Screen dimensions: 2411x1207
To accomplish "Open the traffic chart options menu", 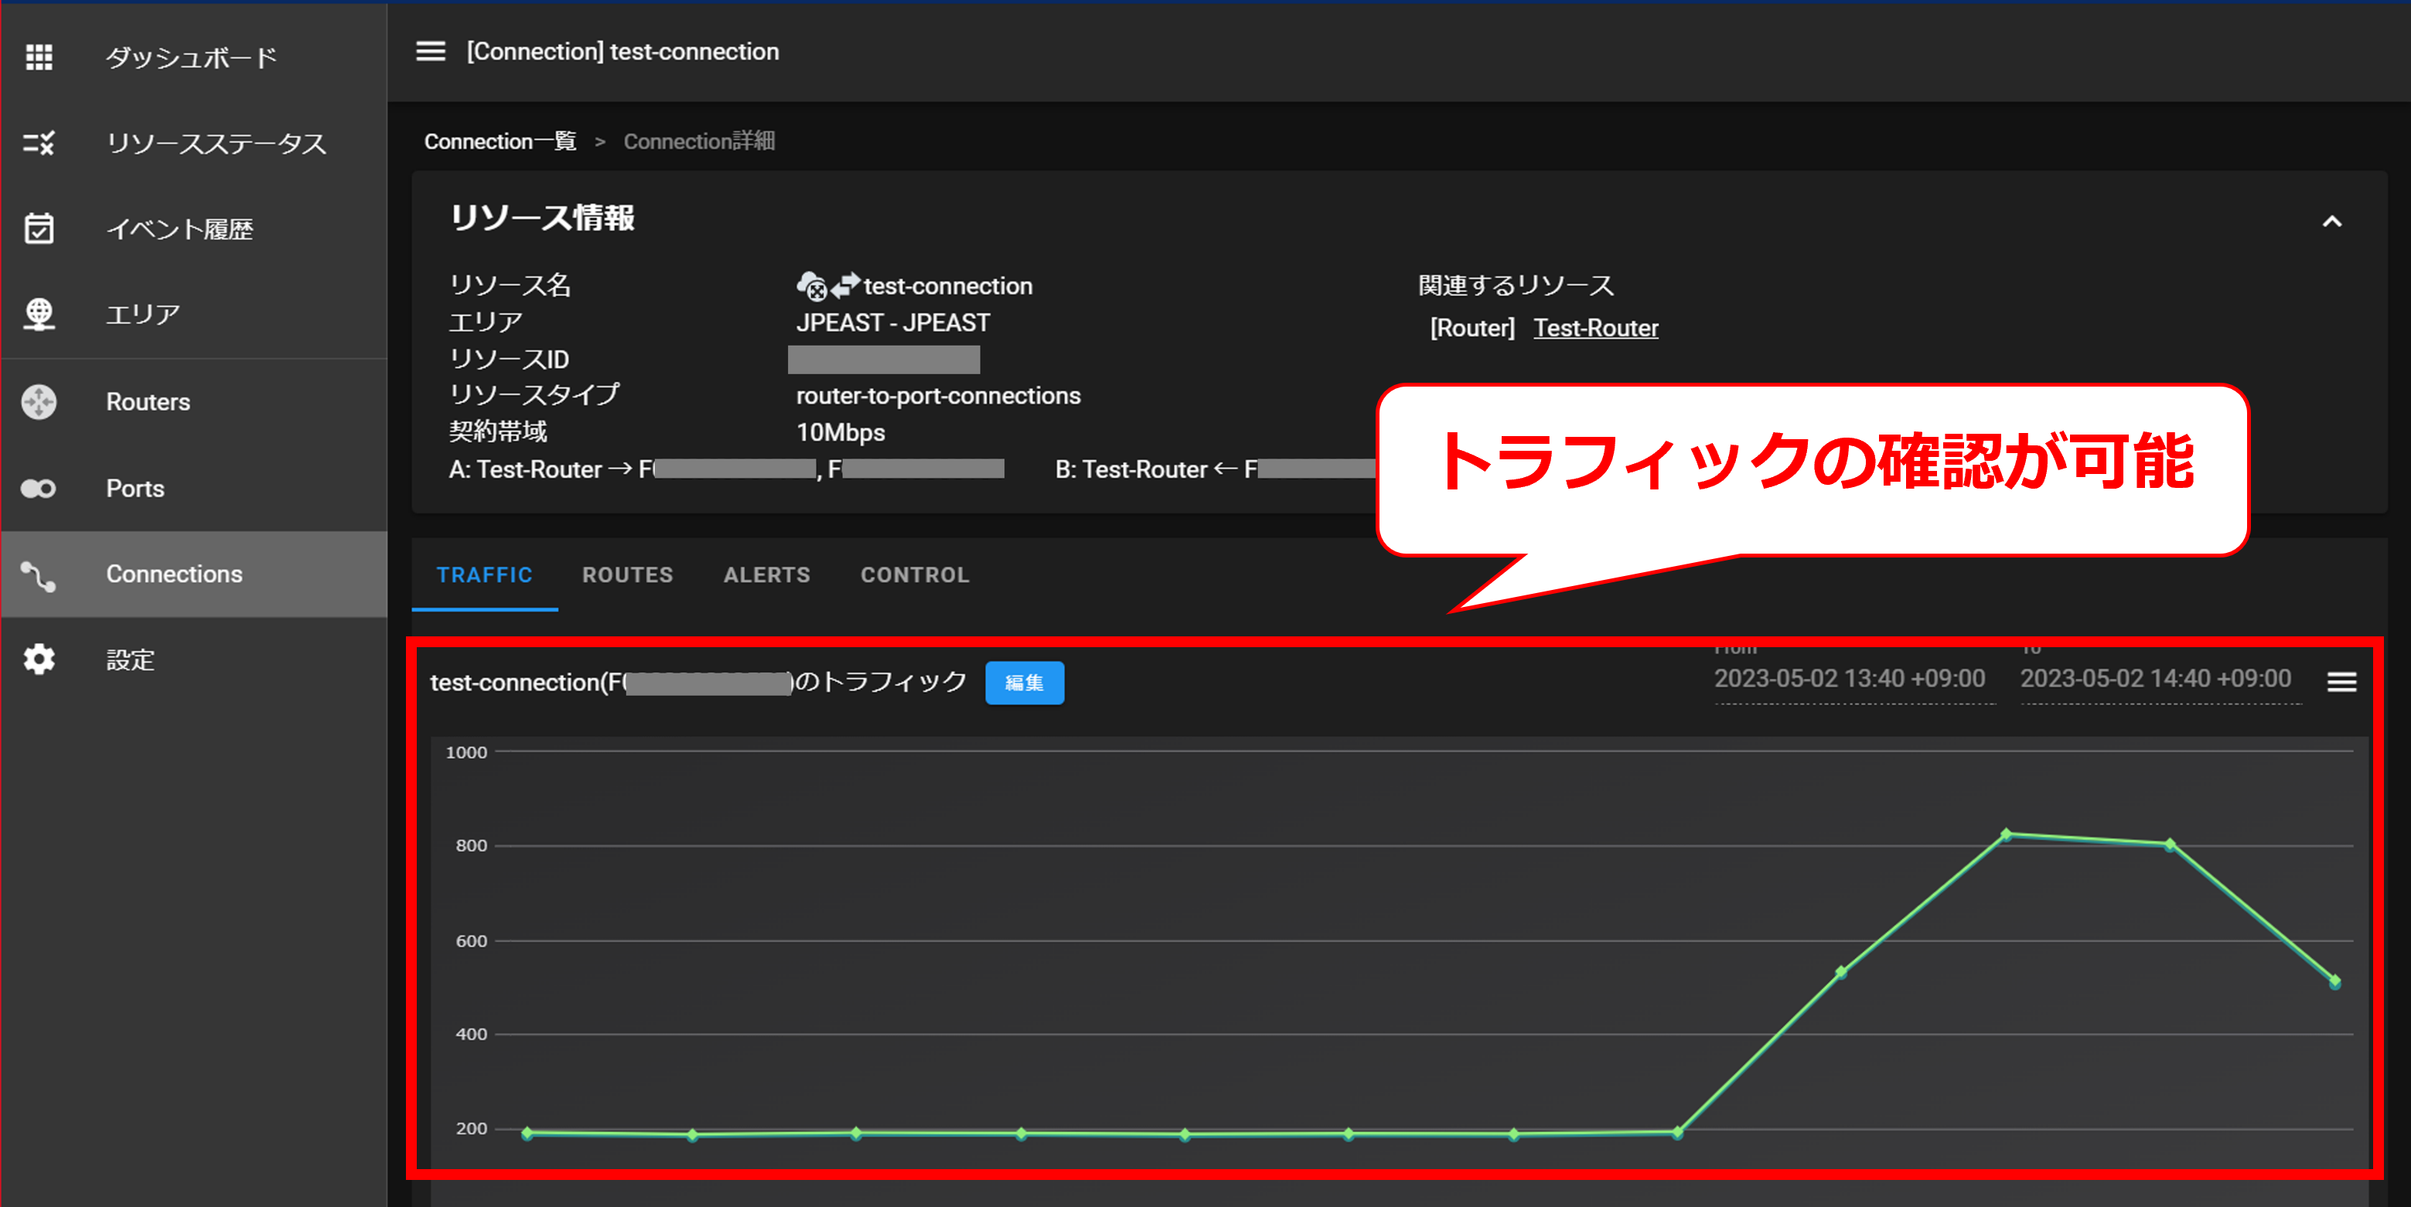I will point(2341,682).
